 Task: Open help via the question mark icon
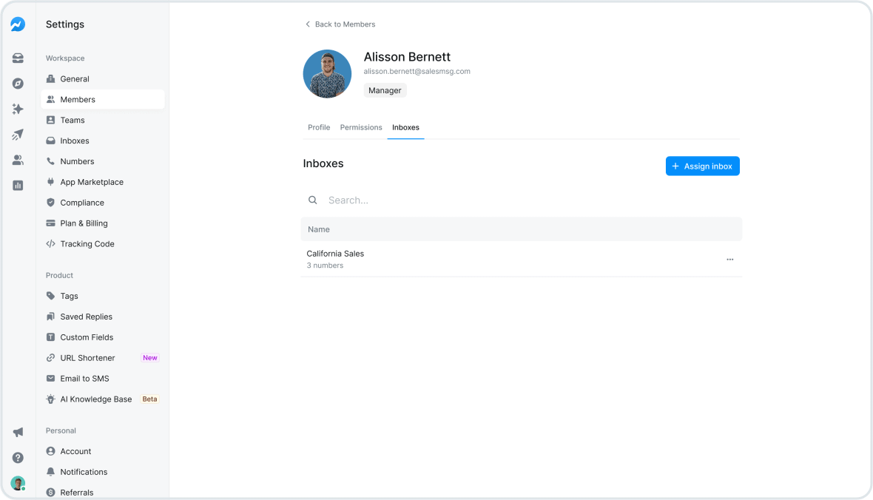pos(18,457)
